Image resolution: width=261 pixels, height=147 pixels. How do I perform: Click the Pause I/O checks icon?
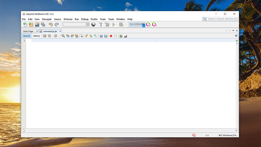pyautogui.click(x=154, y=24)
